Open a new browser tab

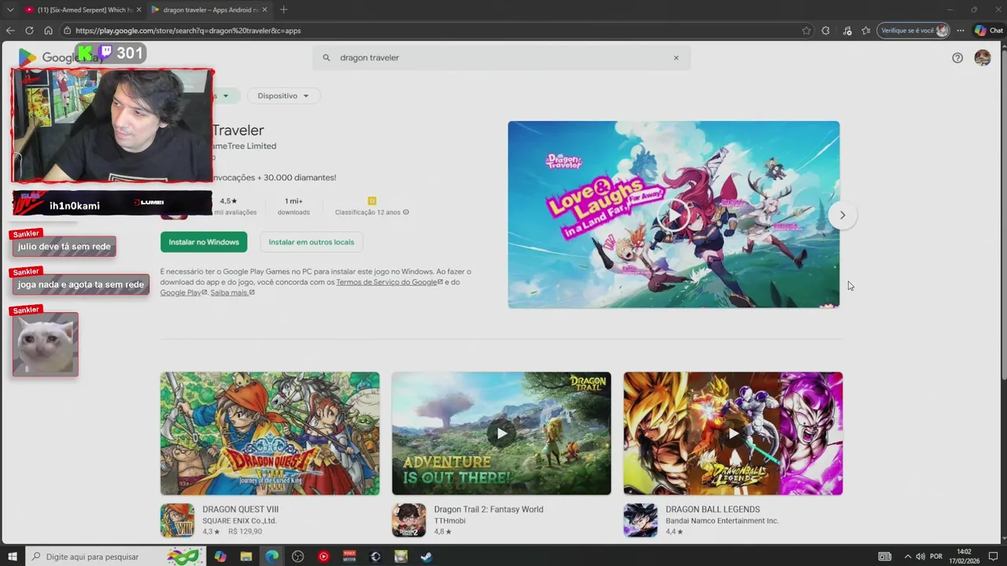pos(283,9)
